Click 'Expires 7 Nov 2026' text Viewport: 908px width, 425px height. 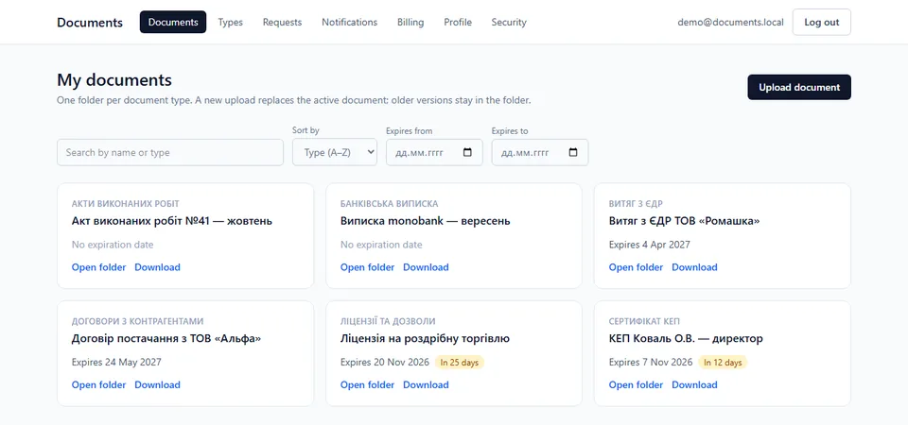coord(651,362)
